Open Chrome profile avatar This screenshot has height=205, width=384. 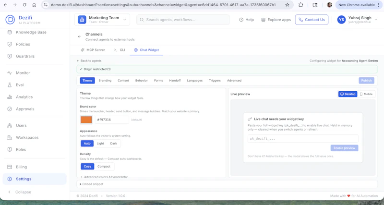(329, 5)
